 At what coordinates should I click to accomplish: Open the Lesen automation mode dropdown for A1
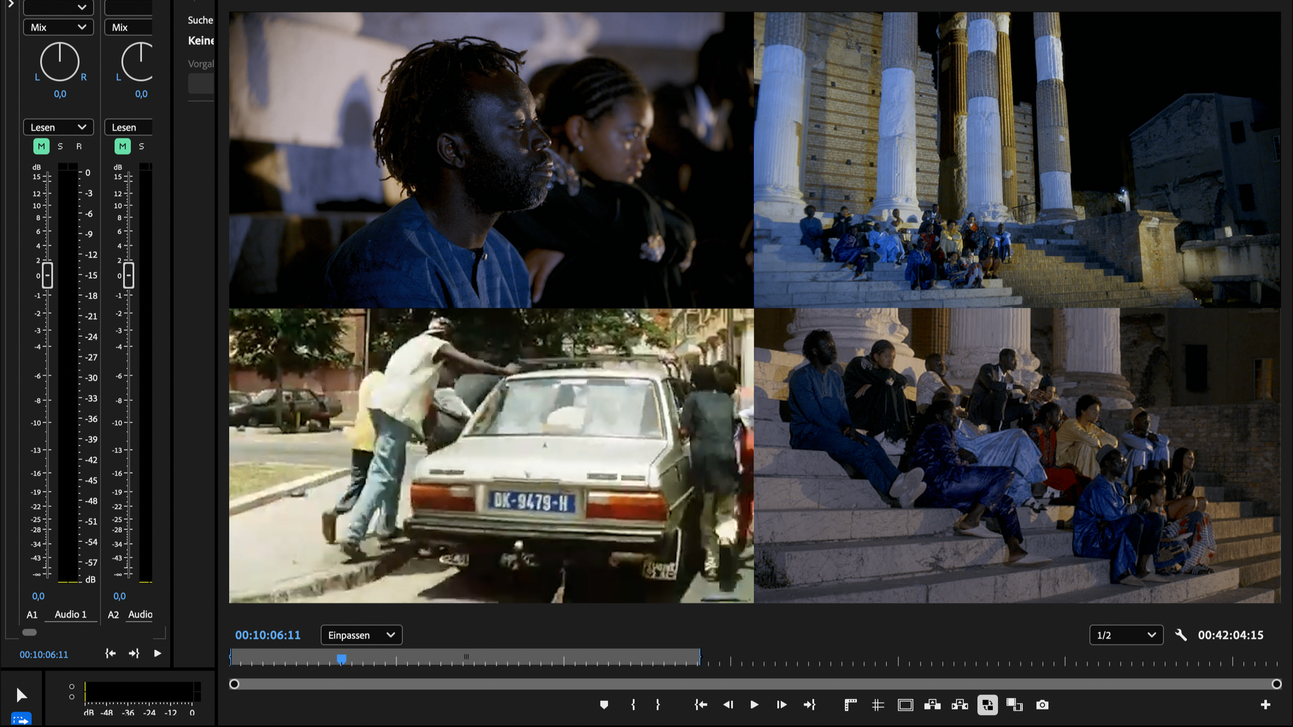click(x=58, y=127)
